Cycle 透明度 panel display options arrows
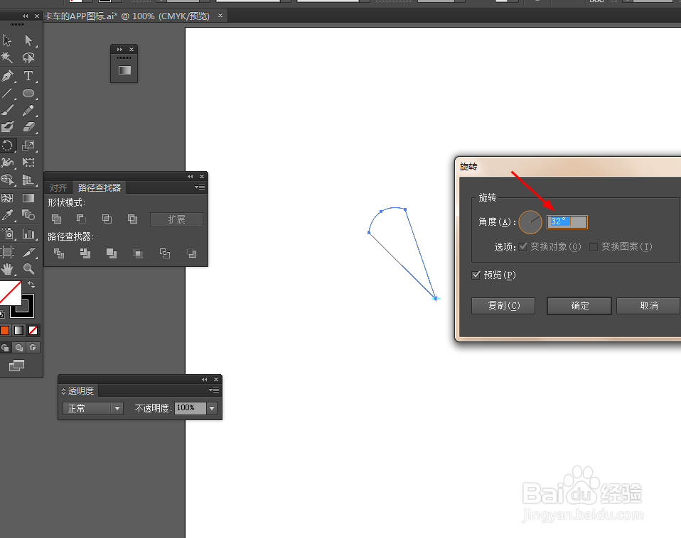Viewport: 681px width, 538px height. click(x=64, y=391)
